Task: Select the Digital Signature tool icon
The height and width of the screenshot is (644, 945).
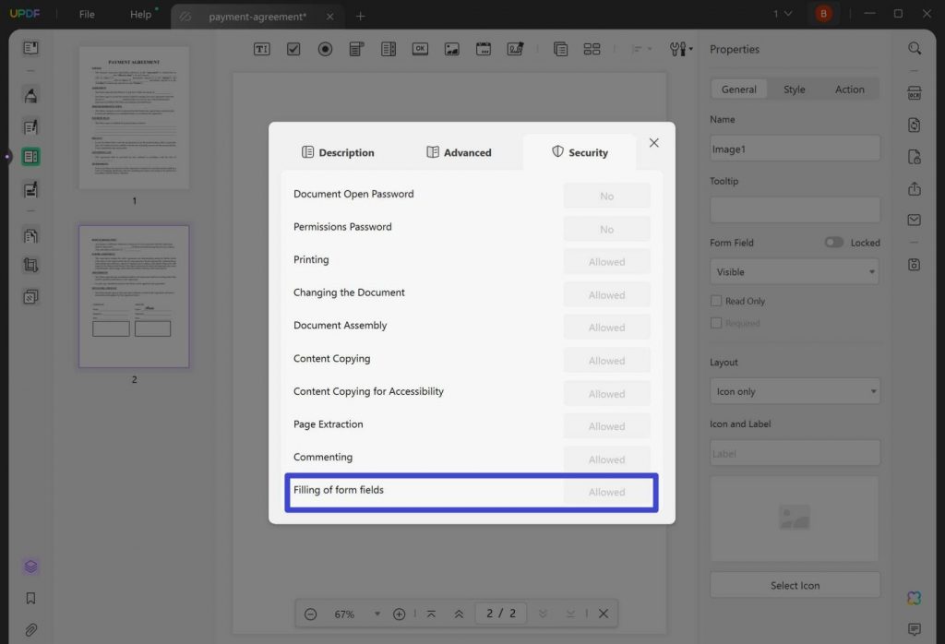Action: click(x=515, y=49)
